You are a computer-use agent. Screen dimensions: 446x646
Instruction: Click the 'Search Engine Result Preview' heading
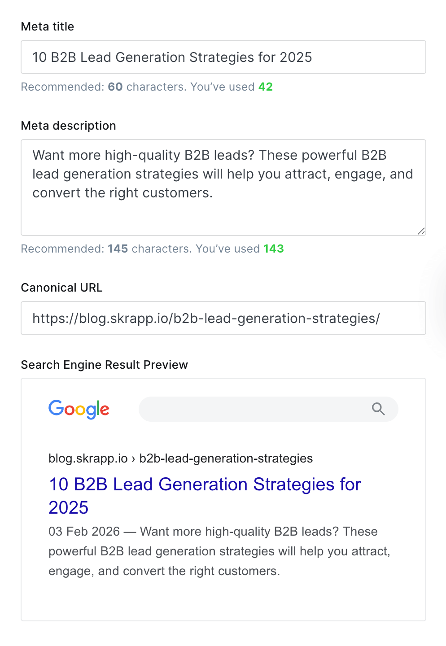[104, 365]
